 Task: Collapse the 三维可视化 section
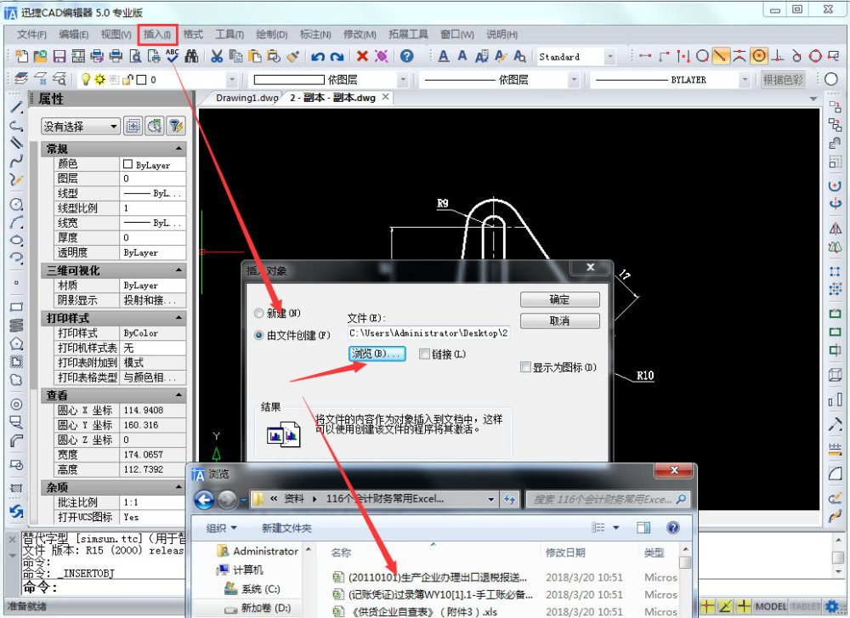click(x=178, y=270)
